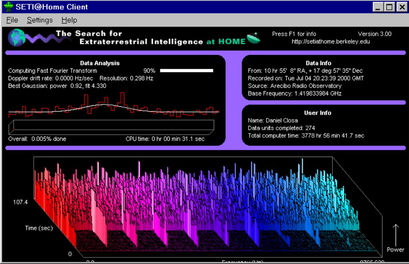Image resolution: width=409 pixels, height=264 pixels.
Task: Click the 'Data Analysis' heading
Action: coord(99,63)
